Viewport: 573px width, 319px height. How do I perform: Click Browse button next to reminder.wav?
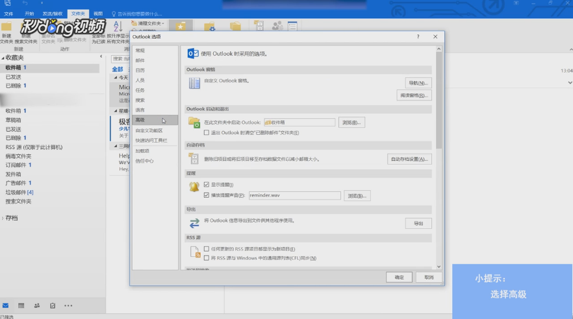357,196
